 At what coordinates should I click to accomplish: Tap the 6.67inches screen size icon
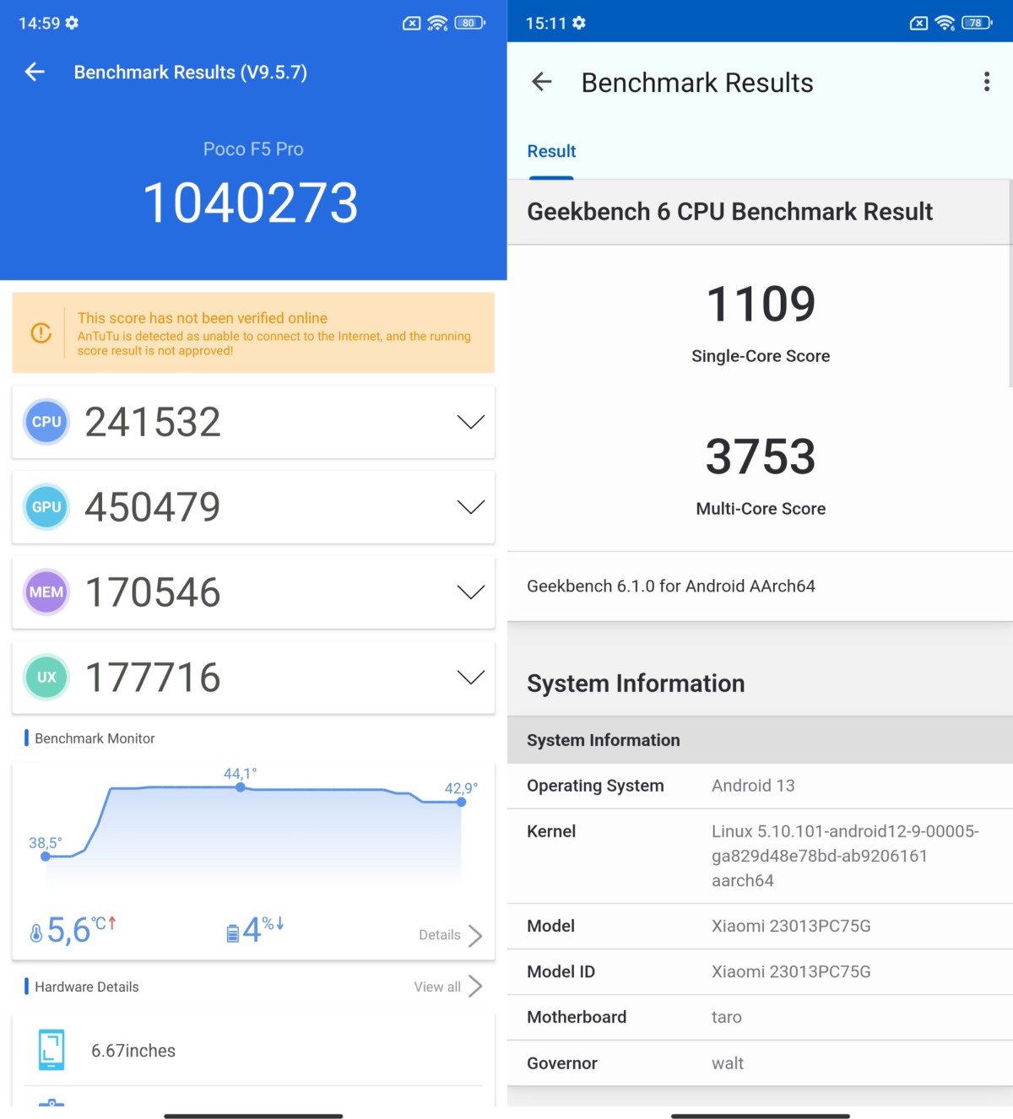coord(51,1050)
